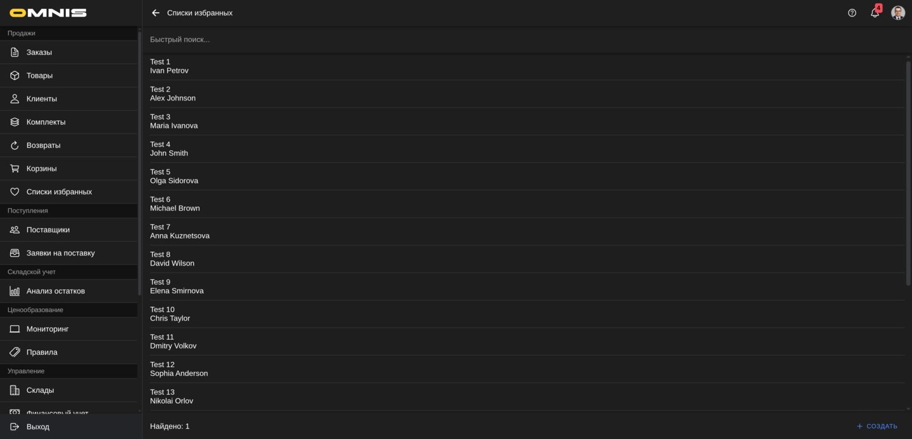
Task: Click the Анализ остатков chart icon
Action: point(15,291)
